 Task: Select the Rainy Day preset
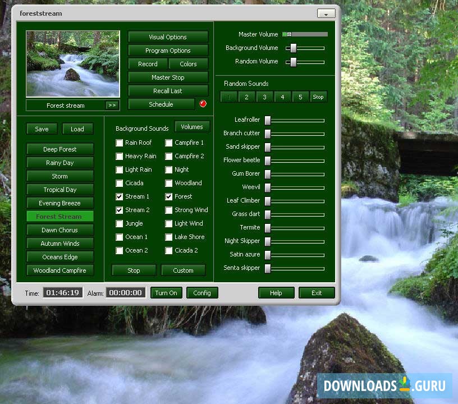click(x=60, y=163)
